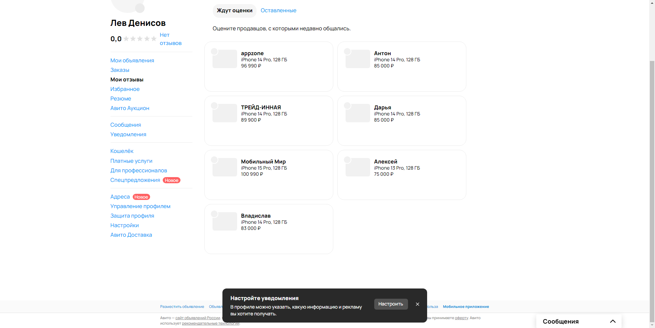Switch to the Оставленные tab
Viewport: 655px width, 328px height.
coord(278,11)
